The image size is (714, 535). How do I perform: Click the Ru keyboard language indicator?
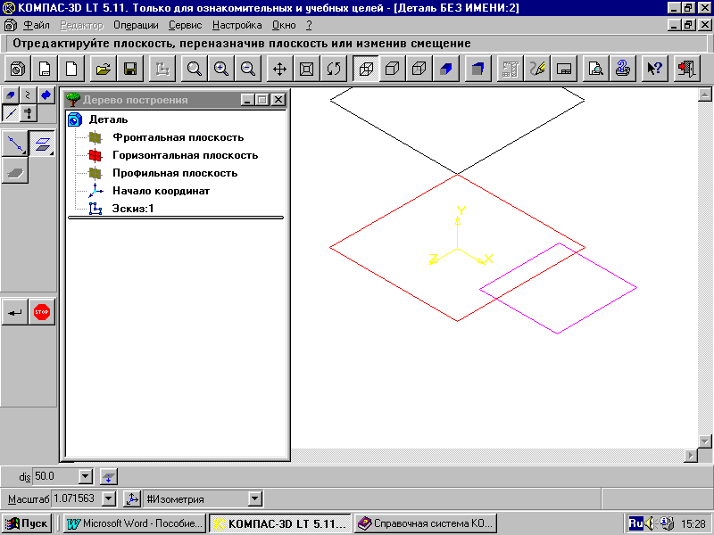pyautogui.click(x=635, y=523)
